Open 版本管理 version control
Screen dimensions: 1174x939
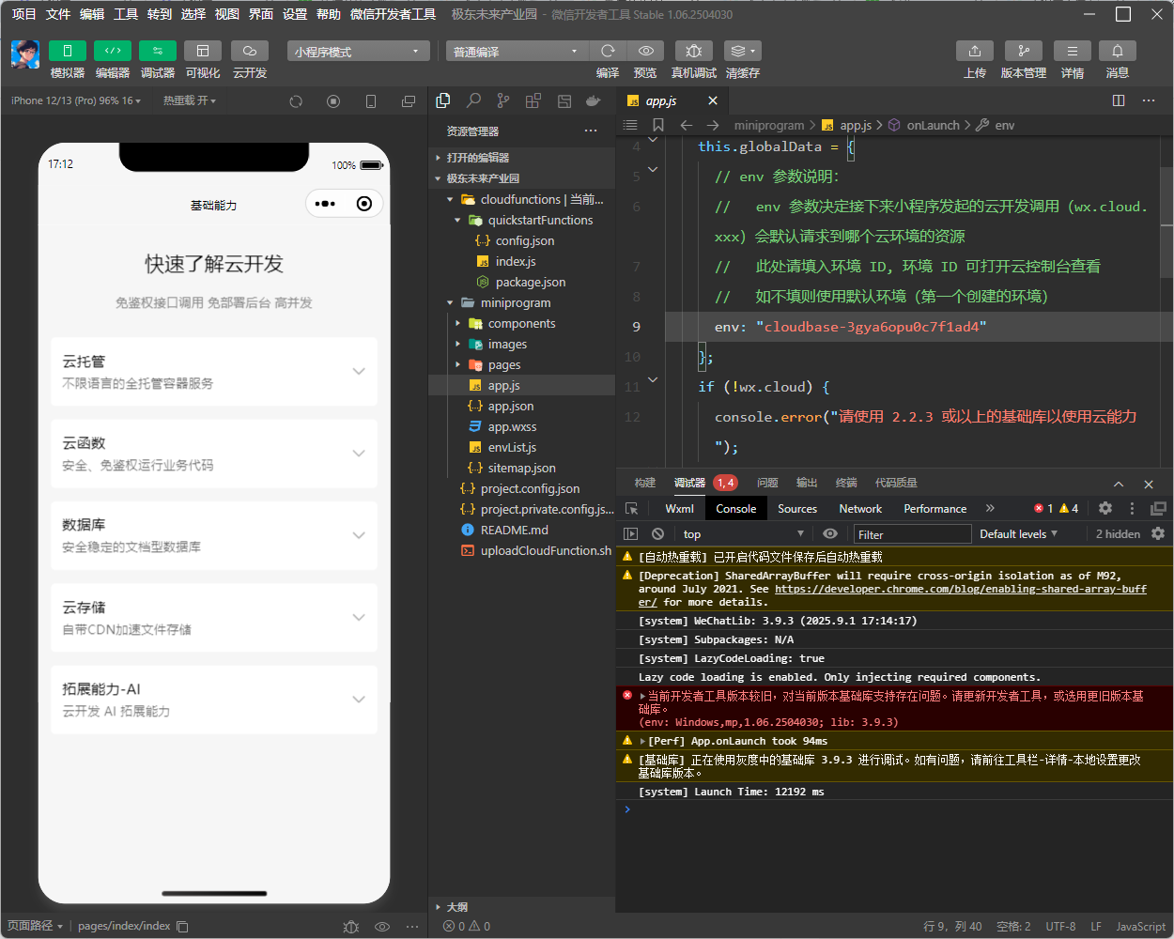(1024, 51)
